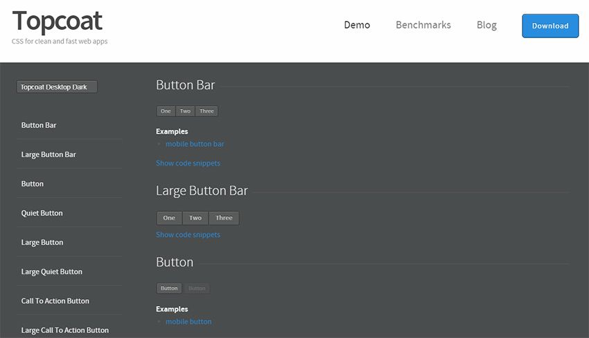Open the Demo navigation item

357,25
